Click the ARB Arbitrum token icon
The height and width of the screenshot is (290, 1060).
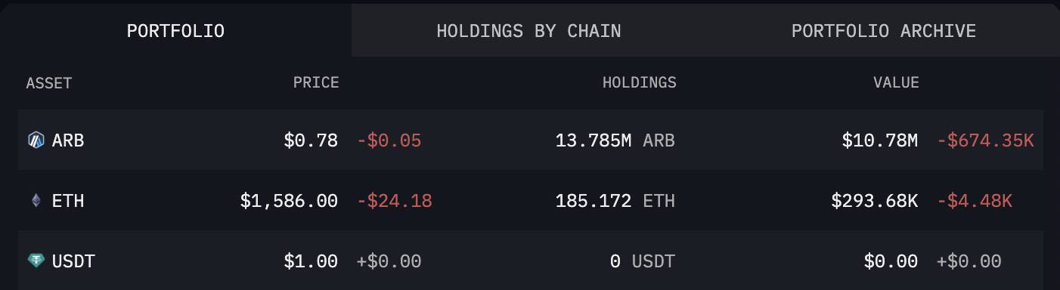[36, 140]
